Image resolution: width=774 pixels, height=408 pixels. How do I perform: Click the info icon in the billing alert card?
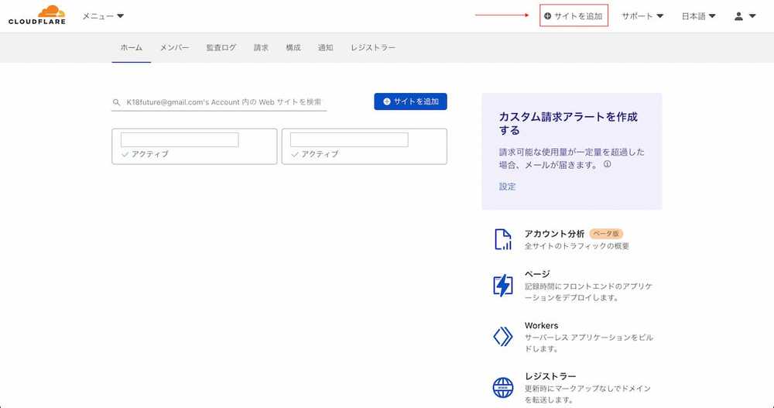tap(608, 164)
